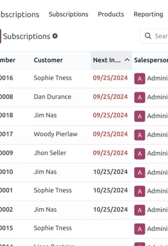This screenshot has height=246, width=168.
Task: Open Dan Durance subscription record
Action: click(52, 97)
